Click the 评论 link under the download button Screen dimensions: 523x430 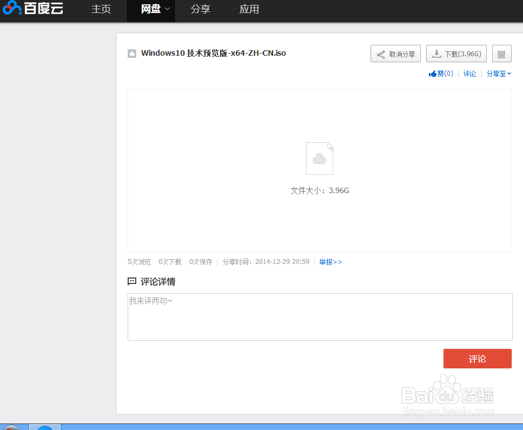pos(469,74)
